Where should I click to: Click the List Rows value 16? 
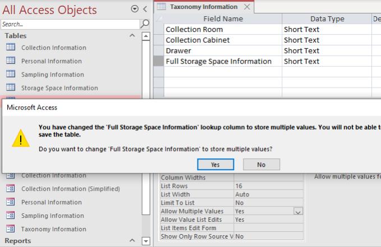[x=269, y=186]
